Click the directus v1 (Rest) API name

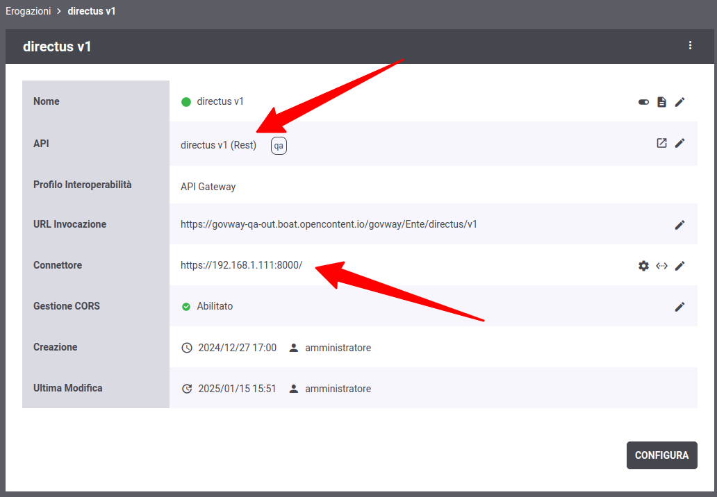point(218,145)
